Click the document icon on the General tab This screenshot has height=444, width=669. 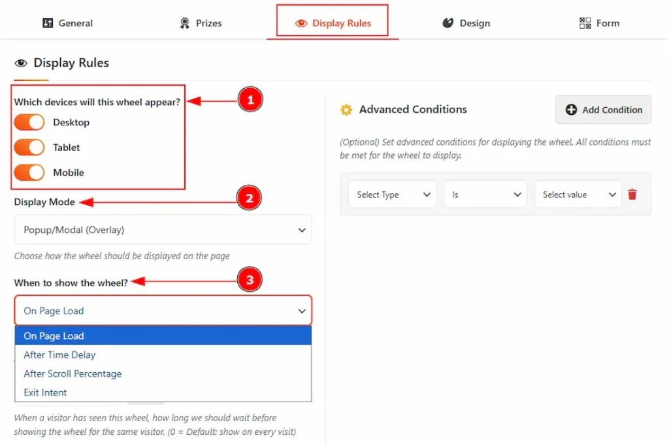point(48,23)
